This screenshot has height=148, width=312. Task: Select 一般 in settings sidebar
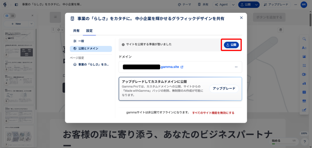[81, 41]
